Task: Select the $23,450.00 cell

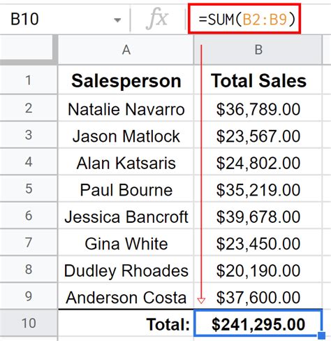Action: click(x=258, y=243)
